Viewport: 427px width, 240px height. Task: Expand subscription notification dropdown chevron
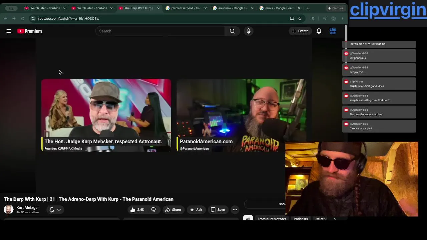pyautogui.click(x=59, y=210)
